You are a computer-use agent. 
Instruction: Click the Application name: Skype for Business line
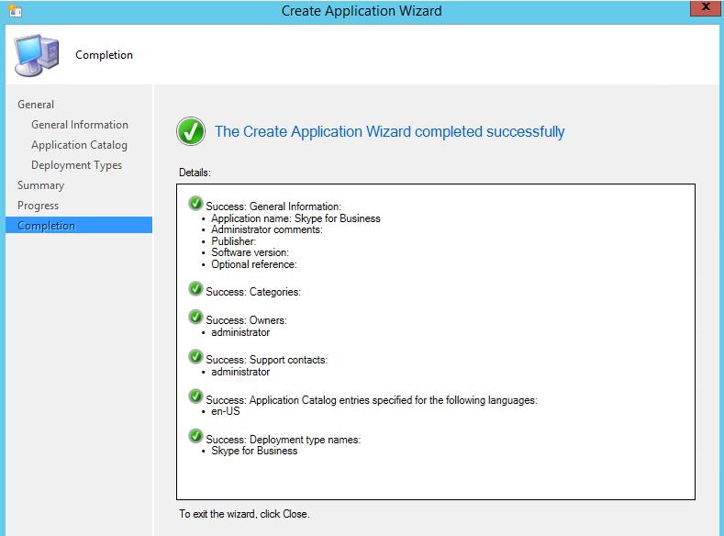(x=295, y=218)
